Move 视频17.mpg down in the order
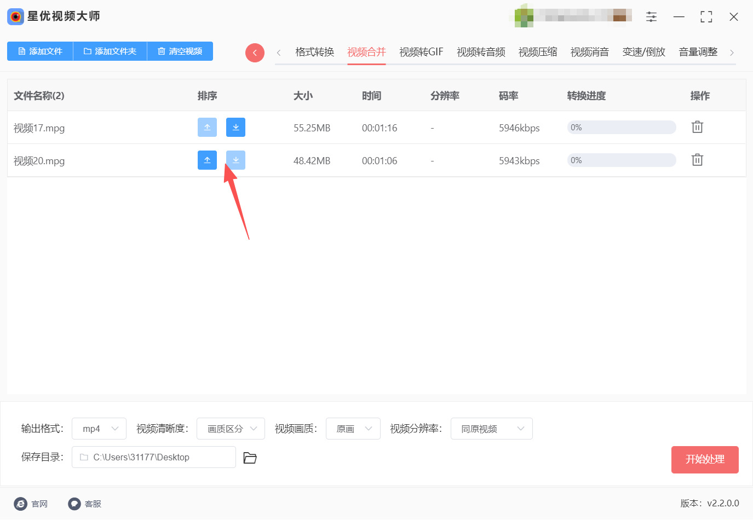 click(x=235, y=128)
